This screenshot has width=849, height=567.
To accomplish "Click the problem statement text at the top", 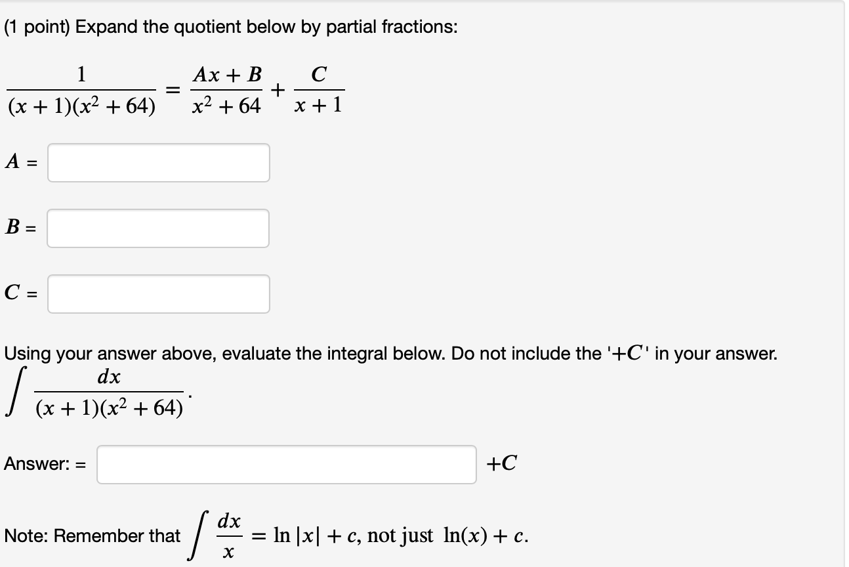I will tap(230, 26).
